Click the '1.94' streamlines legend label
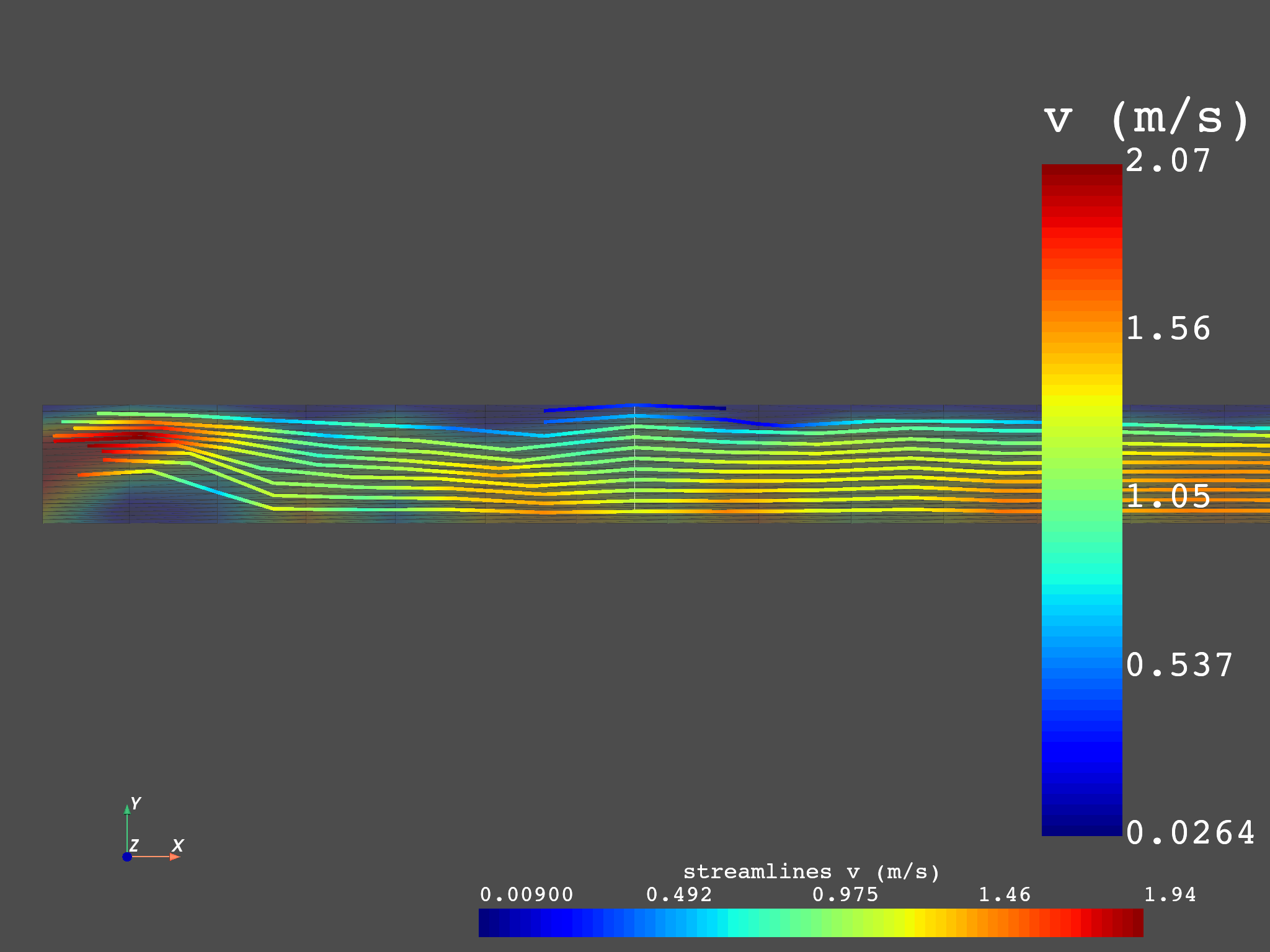1270x952 pixels. [1170, 894]
